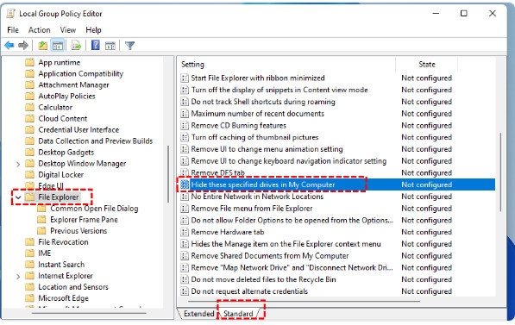This screenshot has width=515, height=325.
Task: Open the Help question mark icon
Action: [x=95, y=45]
